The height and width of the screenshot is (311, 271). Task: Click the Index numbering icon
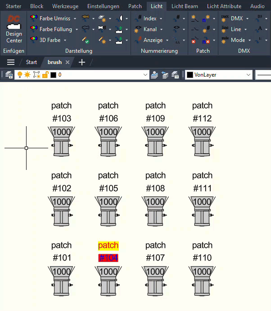138,18
